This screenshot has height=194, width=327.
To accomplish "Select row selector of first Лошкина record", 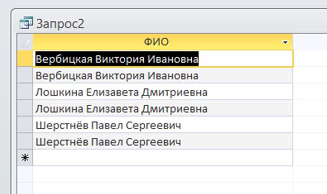I will click(x=25, y=92).
